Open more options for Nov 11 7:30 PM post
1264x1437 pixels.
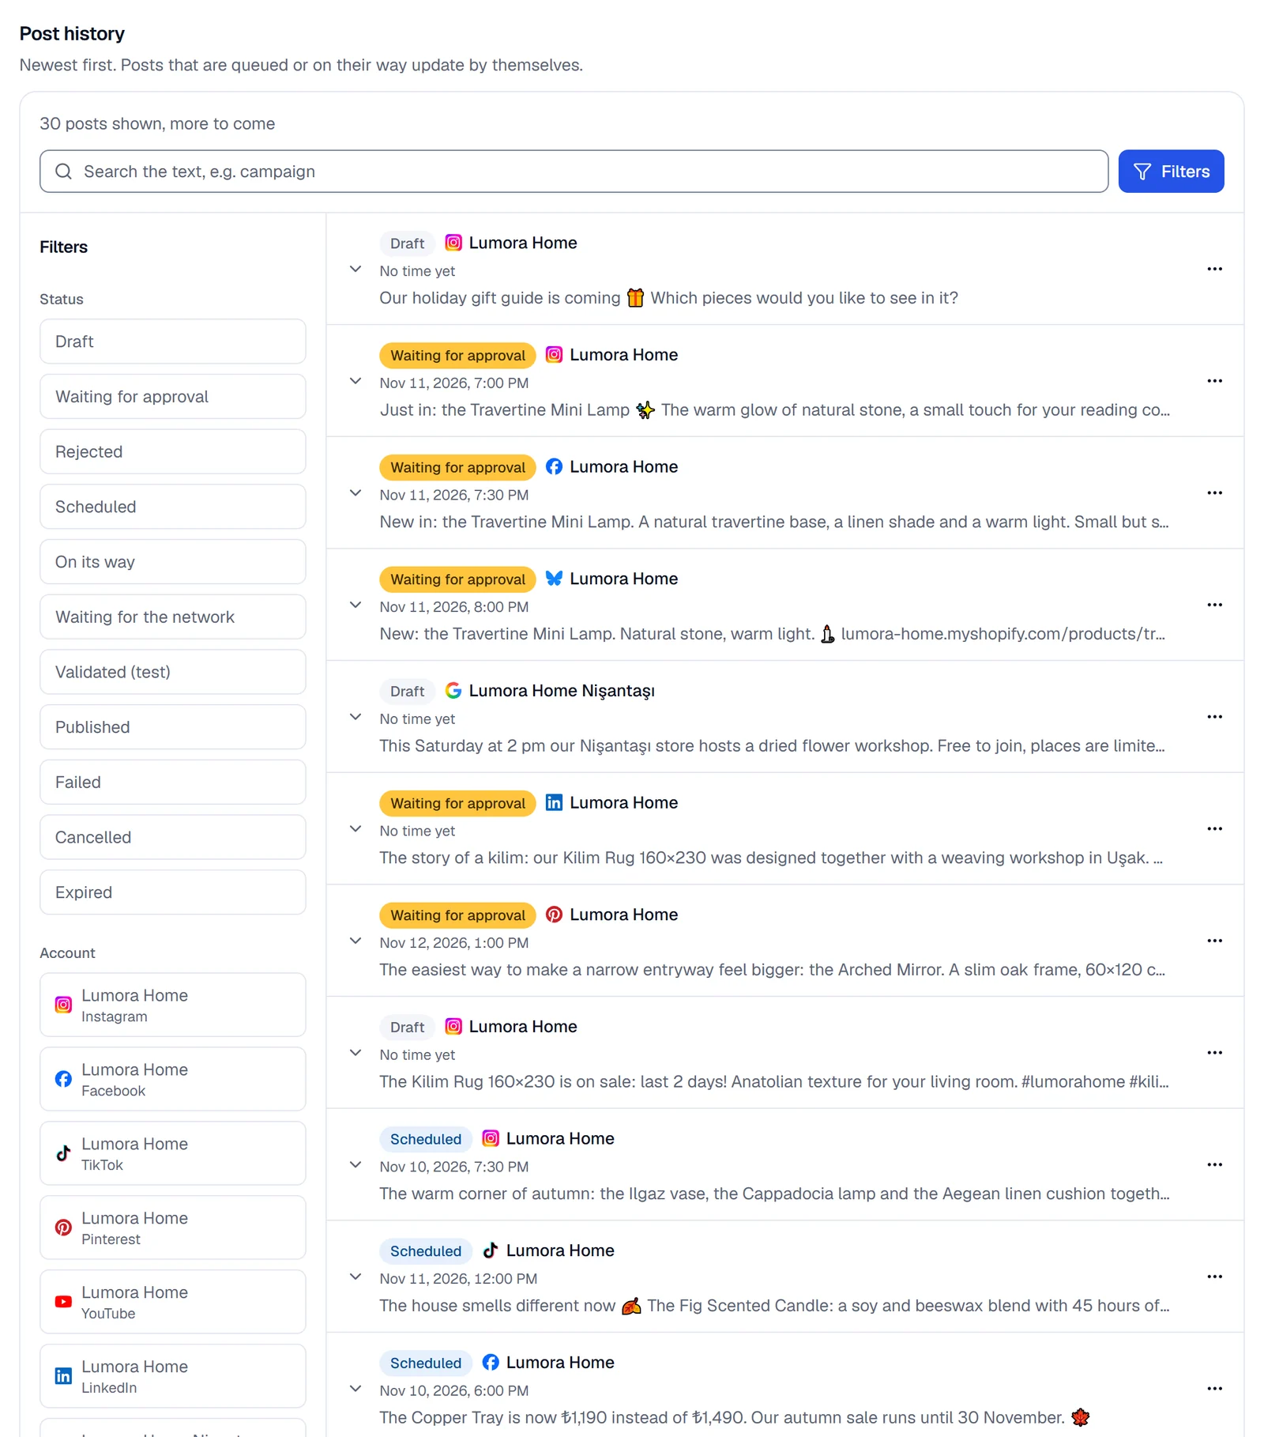[x=1214, y=493]
